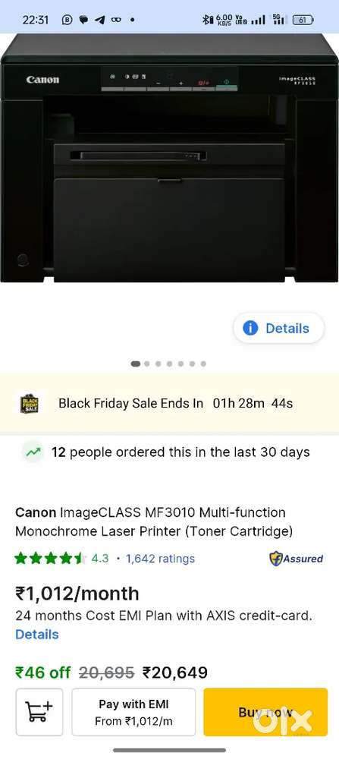
Task: Jump to the last image carousel dot
Action: (203, 364)
